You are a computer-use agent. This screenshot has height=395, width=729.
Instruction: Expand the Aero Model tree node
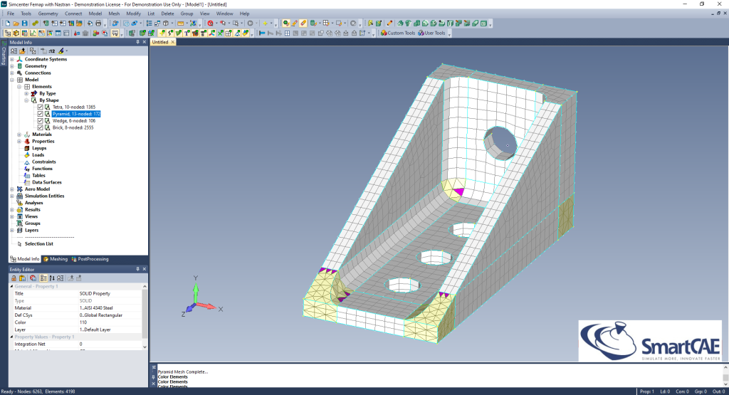pyautogui.click(x=12, y=189)
